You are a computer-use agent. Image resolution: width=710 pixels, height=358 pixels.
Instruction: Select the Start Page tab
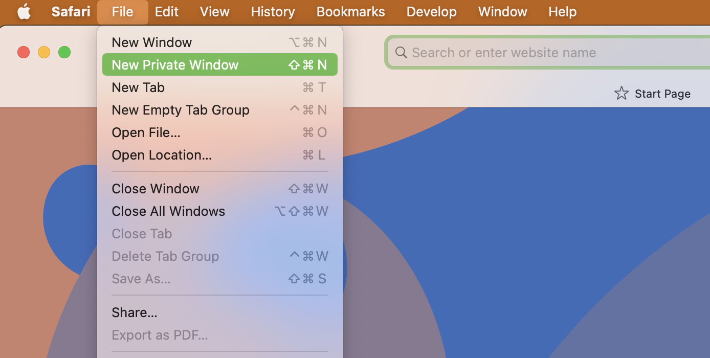click(652, 94)
